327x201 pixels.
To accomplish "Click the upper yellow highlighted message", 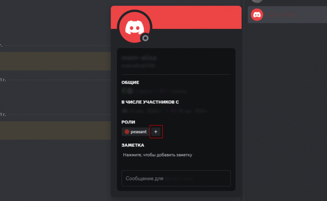I will 55,61.
